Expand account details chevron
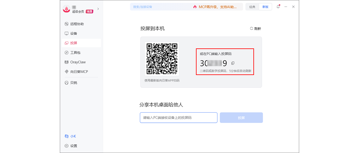Image resolution: width=359 pixels, height=153 pixels. coord(98,9)
